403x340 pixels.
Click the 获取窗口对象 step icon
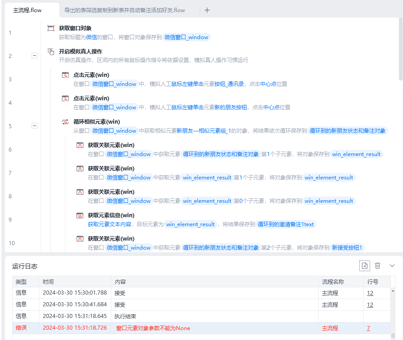(51, 28)
